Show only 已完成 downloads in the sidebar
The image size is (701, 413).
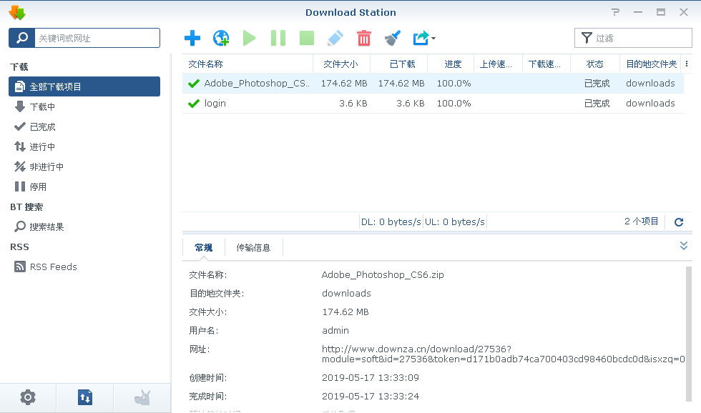tap(41, 126)
